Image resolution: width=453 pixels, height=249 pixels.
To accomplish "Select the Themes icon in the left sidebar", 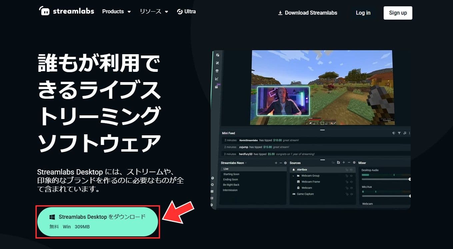I will tap(217, 63).
